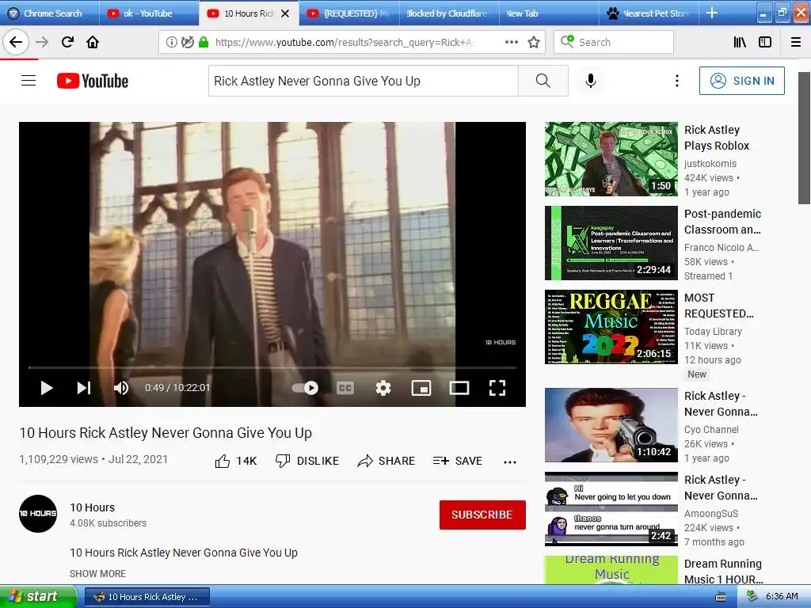The height and width of the screenshot is (608, 811).
Task: Open YouTube settings three-dot menu
Action: coord(677,81)
